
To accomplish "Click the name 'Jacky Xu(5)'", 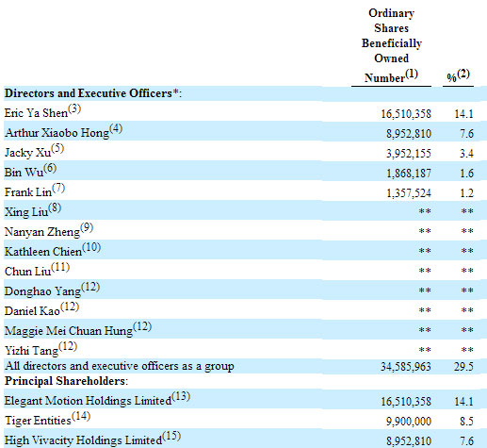I will [34, 151].
